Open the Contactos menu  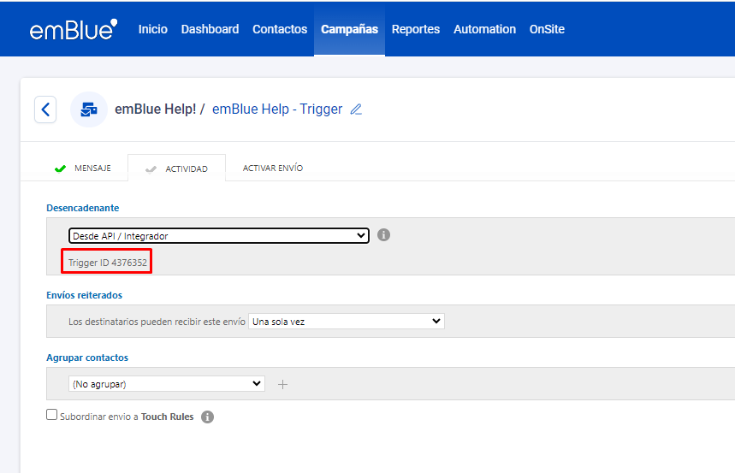click(280, 29)
